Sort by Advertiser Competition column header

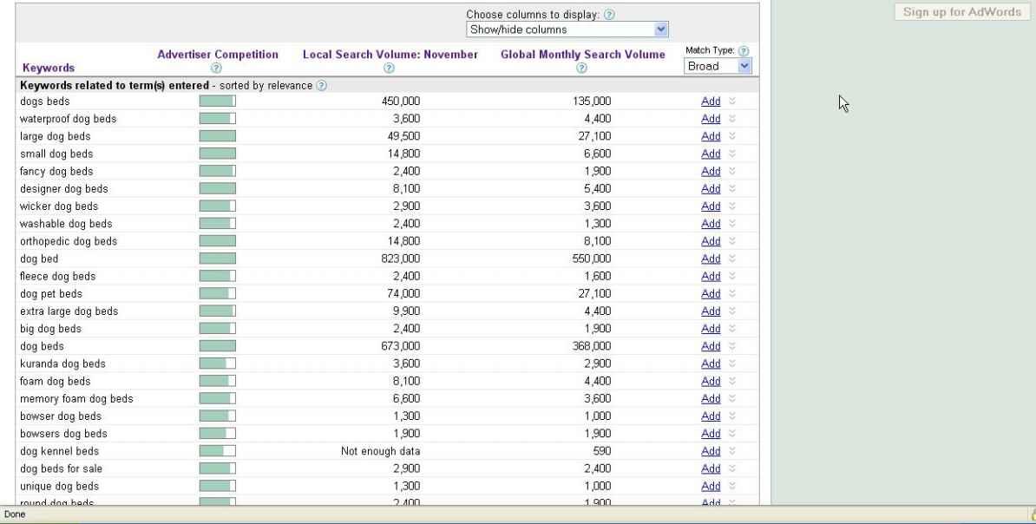218,54
